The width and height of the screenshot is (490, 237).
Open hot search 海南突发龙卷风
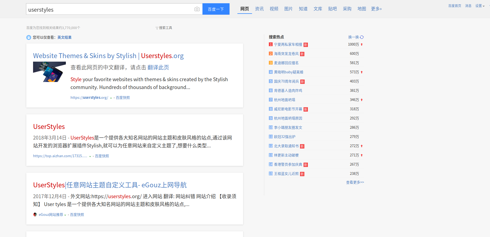pyautogui.click(x=286, y=54)
